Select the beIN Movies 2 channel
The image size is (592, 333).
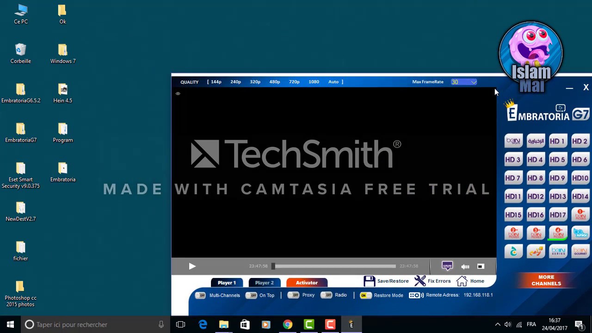(513, 233)
